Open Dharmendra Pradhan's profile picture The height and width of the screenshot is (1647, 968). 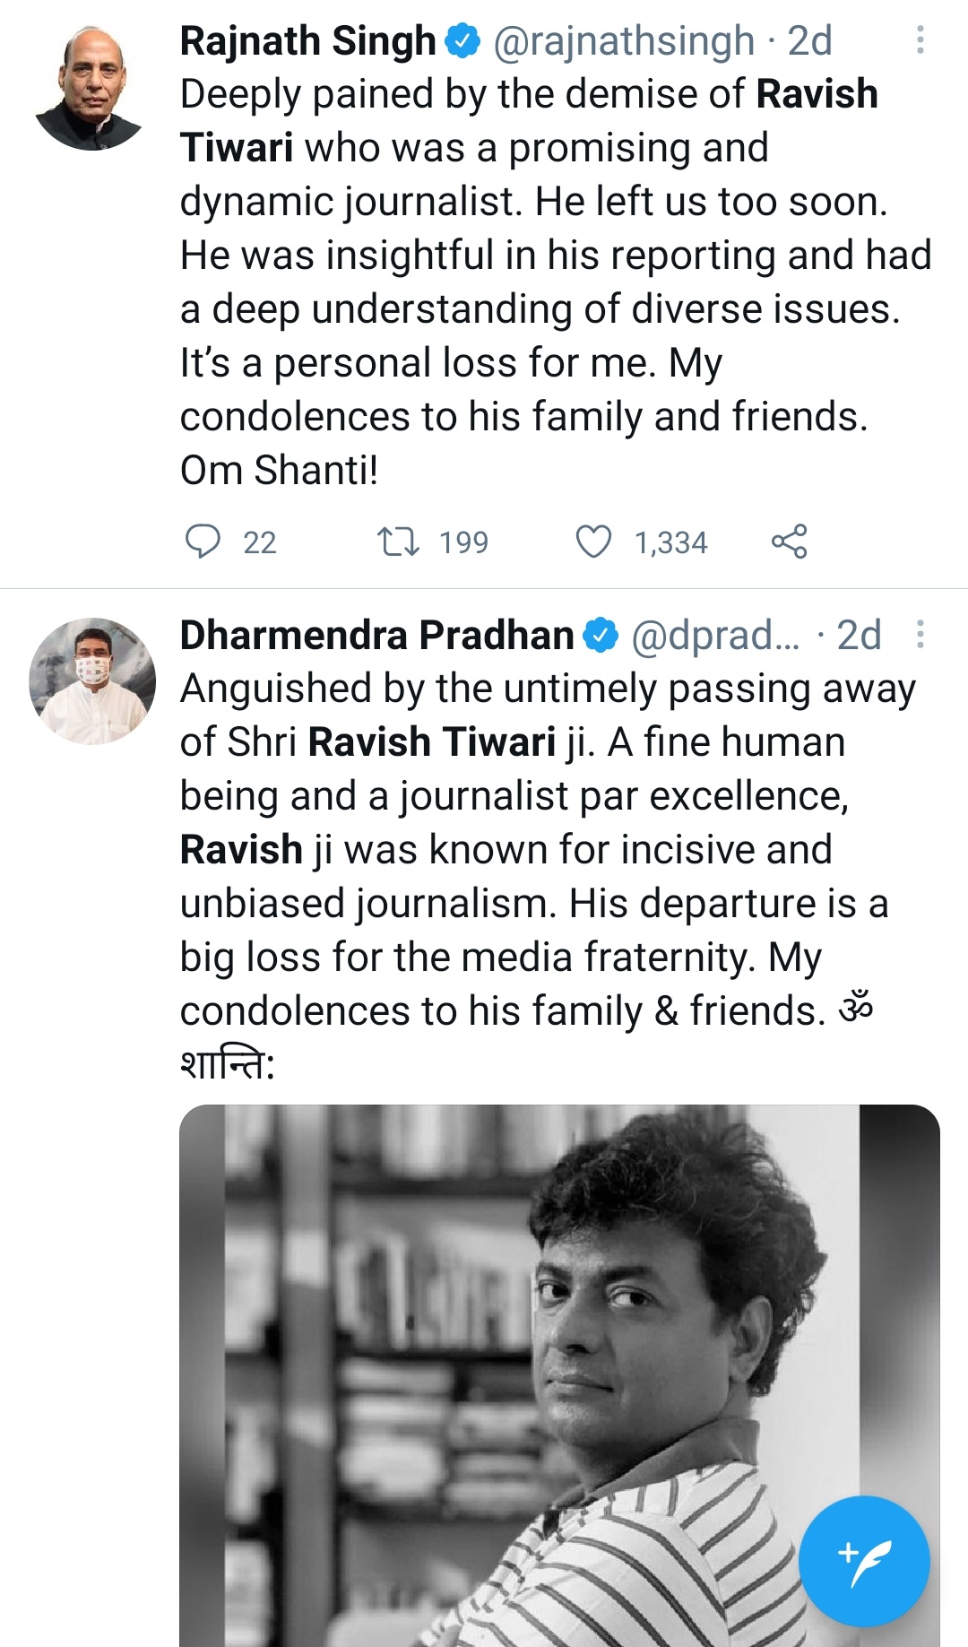click(x=91, y=680)
